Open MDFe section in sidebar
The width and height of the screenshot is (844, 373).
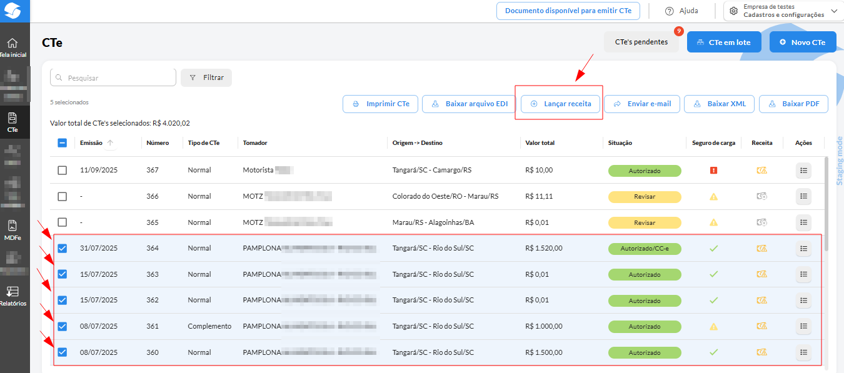tap(13, 230)
